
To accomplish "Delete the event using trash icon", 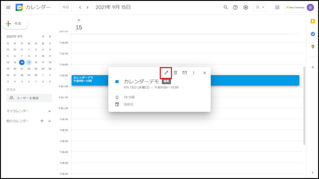I will click(x=175, y=73).
